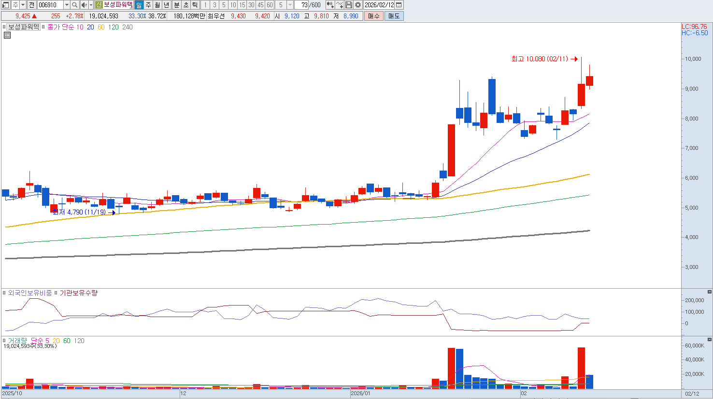Open the stock code 006910 dropdown

67,5
